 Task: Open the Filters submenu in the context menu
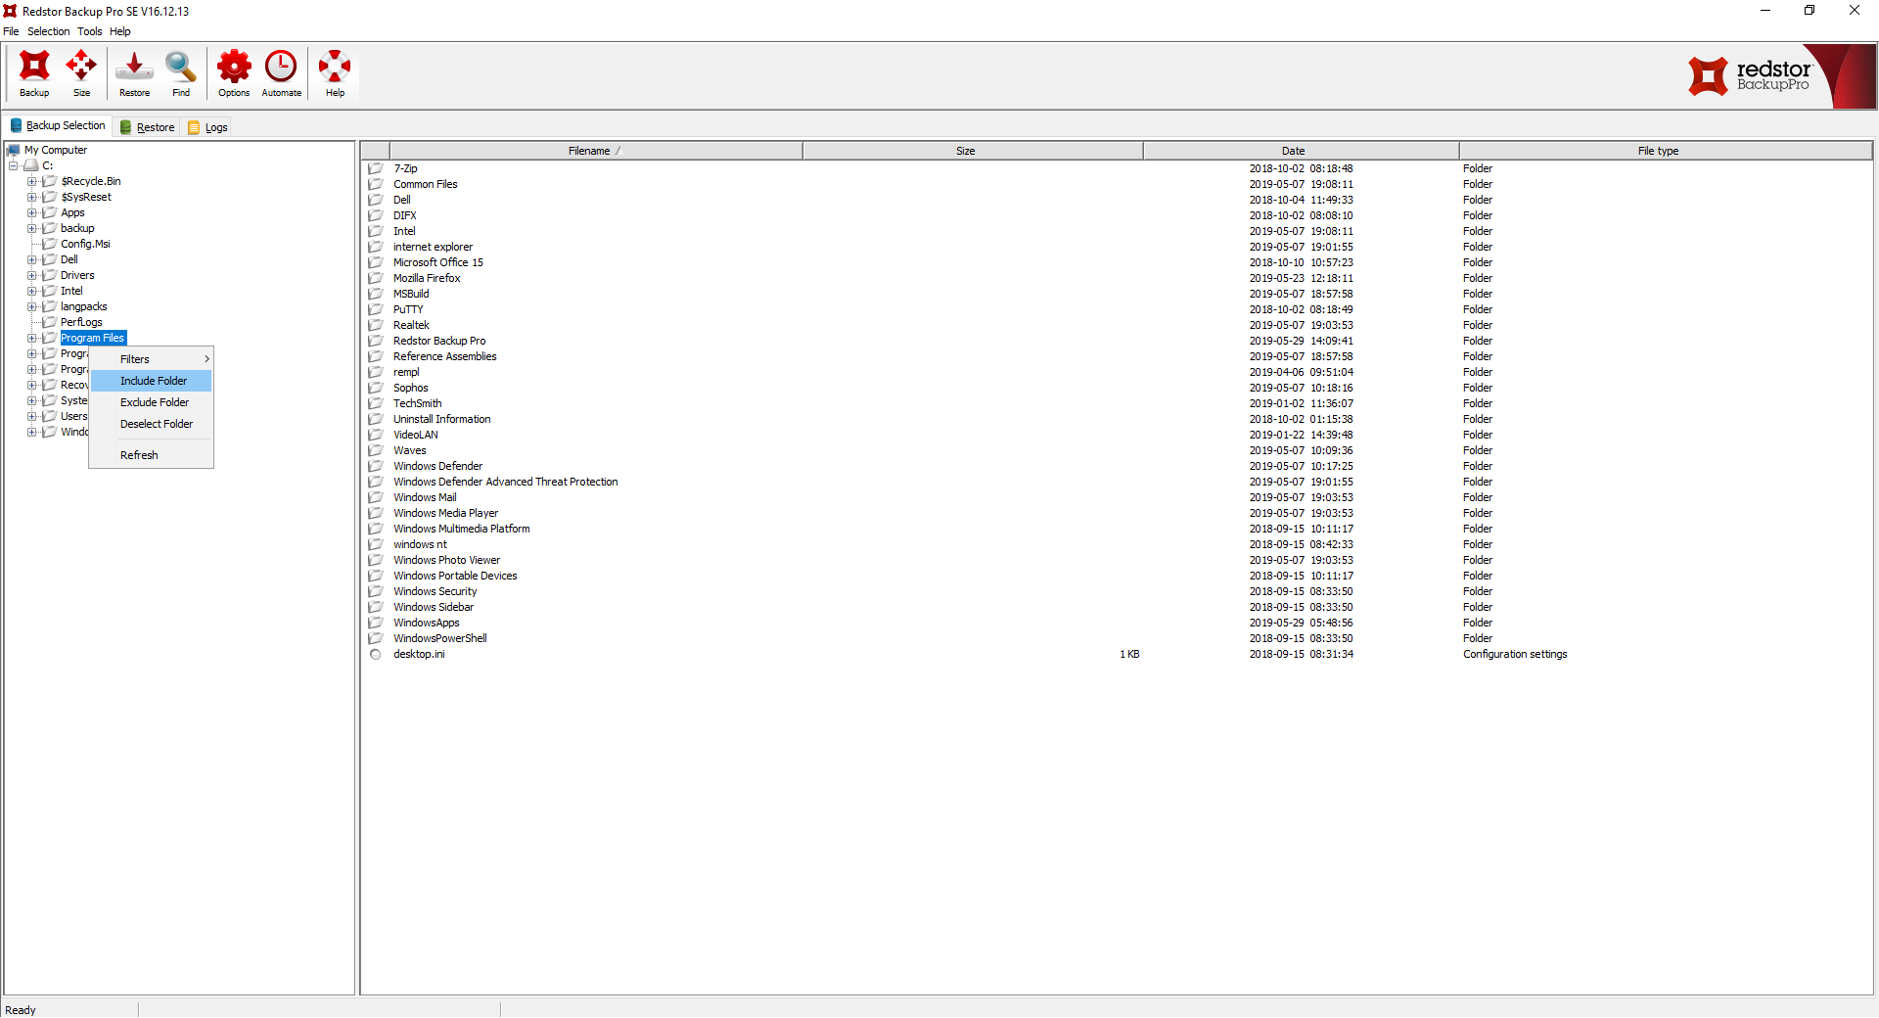pyautogui.click(x=152, y=359)
